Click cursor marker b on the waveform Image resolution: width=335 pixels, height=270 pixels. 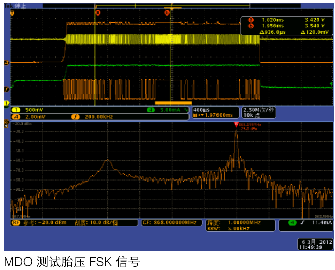click(167, 12)
